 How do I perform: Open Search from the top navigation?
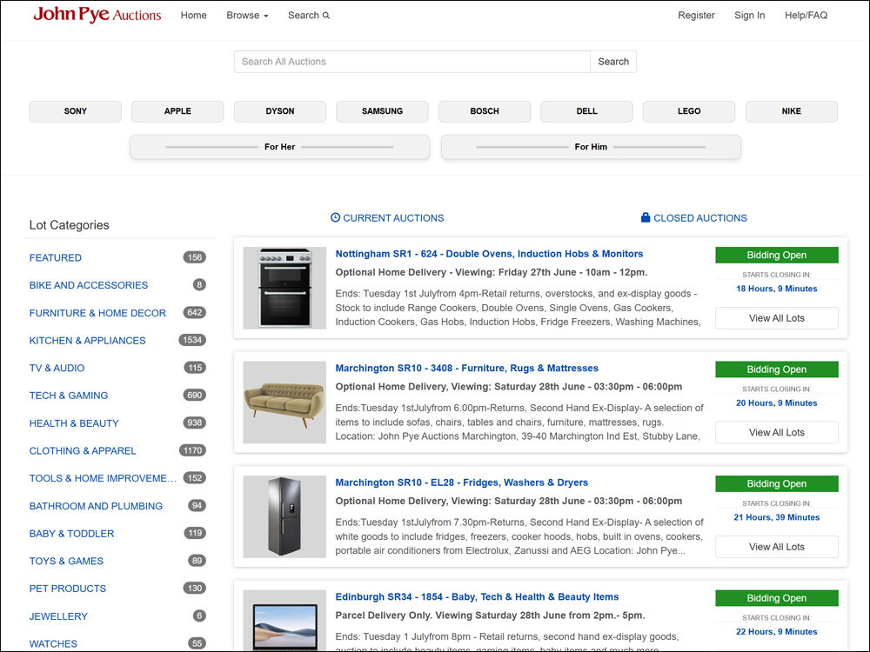(308, 16)
